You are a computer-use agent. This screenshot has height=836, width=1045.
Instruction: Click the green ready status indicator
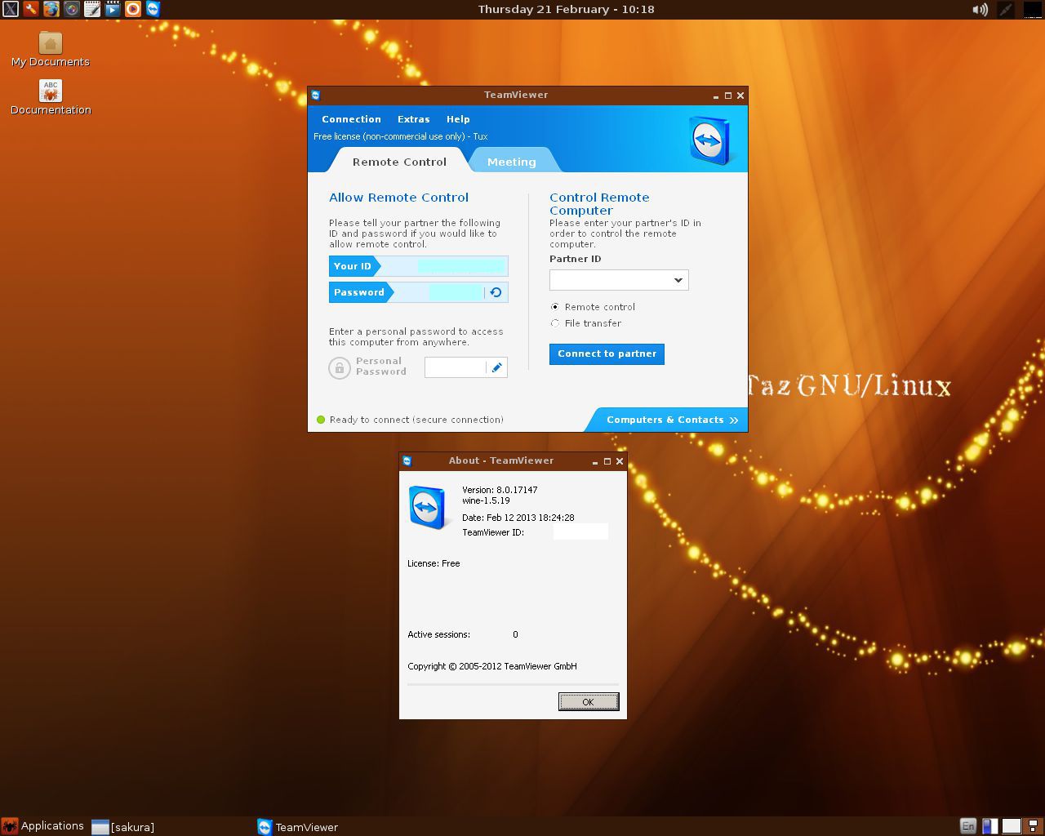click(x=321, y=420)
